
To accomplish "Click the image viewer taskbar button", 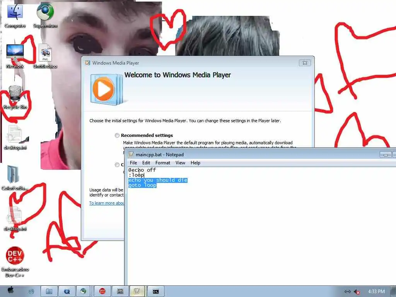I will point(120,292).
